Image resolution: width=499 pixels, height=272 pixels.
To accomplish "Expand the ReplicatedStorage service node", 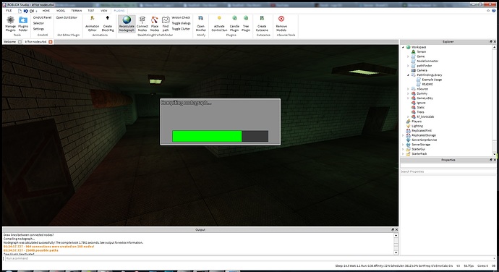I will click(404, 135).
